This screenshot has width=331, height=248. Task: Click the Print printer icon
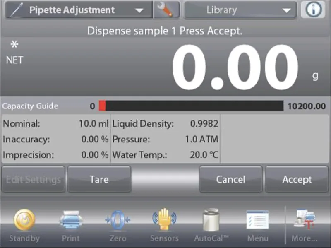click(x=71, y=220)
